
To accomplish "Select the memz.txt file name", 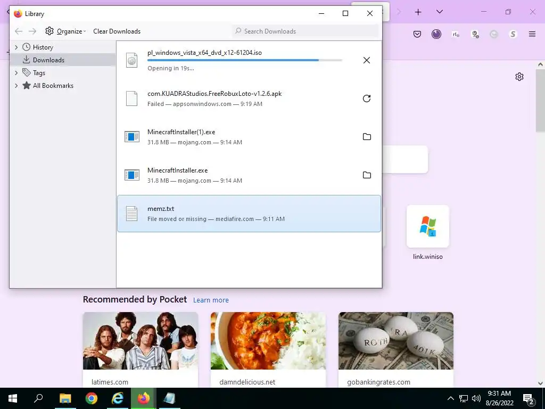I will (x=161, y=209).
